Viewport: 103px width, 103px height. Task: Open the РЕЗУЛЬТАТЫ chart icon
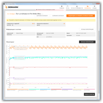click(88, 6)
